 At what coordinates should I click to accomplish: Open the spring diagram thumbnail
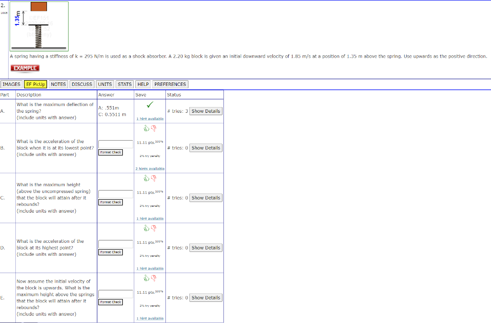[39, 26]
